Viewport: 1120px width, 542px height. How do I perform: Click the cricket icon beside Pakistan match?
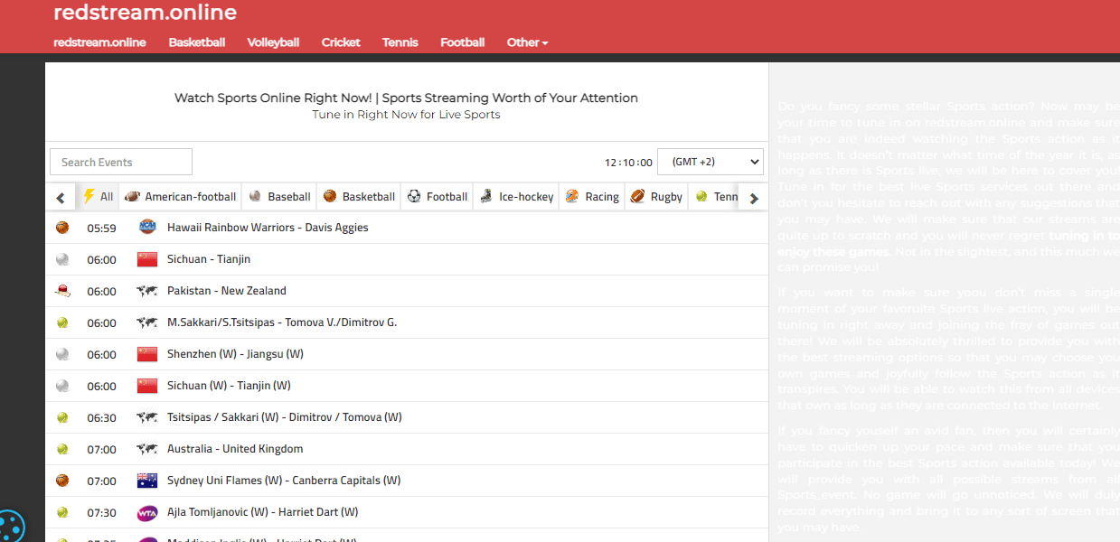(62, 291)
